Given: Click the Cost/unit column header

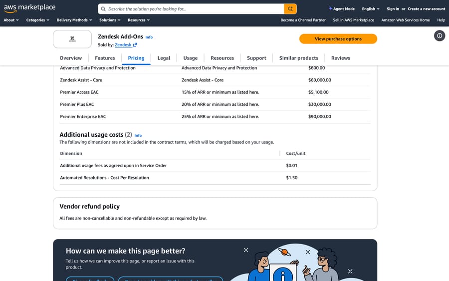Looking at the screenshot, I should point(296,154).
